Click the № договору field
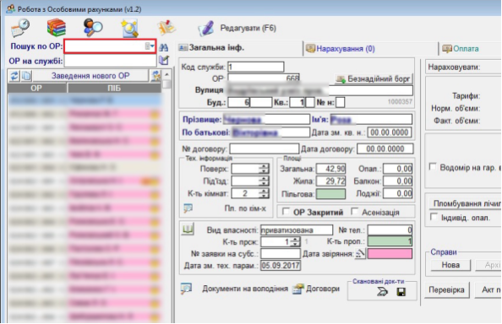Screen dimensions: 502x324 pos(265,148)
